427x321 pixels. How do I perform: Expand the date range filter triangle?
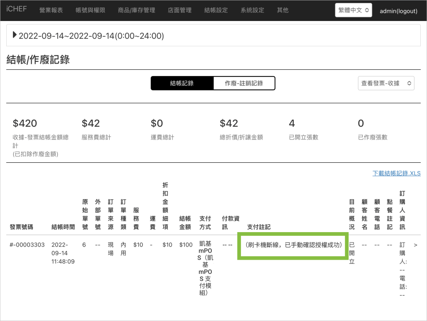(x=15, y=35)
